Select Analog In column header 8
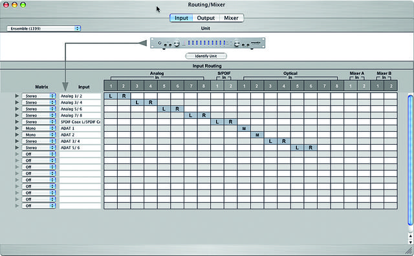The width and height of the screenshot is (414, 256). point(204,86)
